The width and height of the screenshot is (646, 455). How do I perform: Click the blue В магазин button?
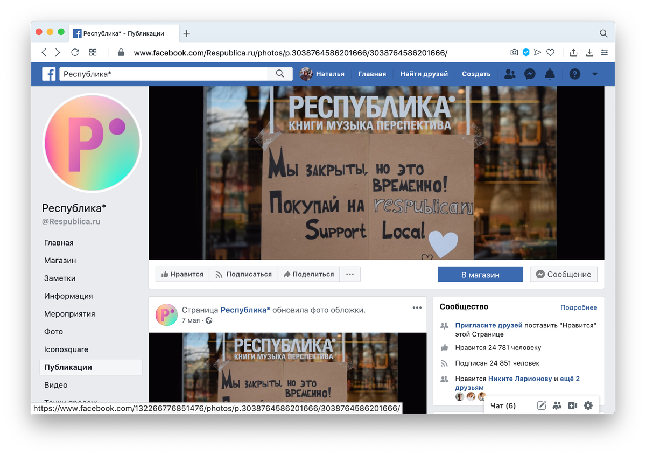(480, 274)
